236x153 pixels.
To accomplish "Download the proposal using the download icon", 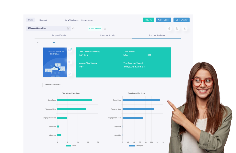I will (x=185, y=29).
